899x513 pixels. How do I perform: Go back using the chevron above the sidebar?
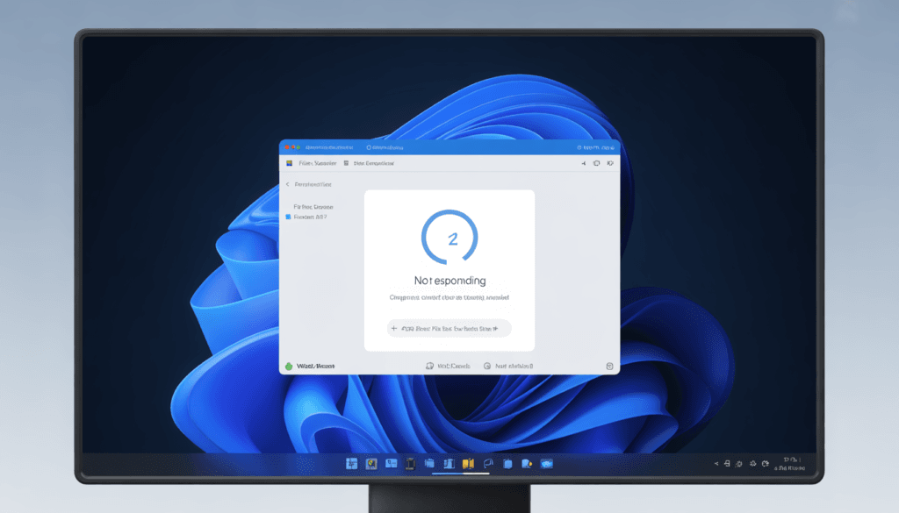click(x=287, y=184)
